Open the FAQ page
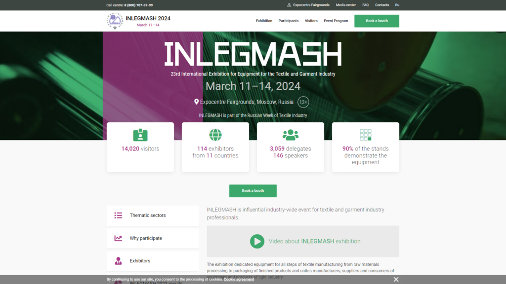Viewport: 506px width, 284px height. pos(365,5)
